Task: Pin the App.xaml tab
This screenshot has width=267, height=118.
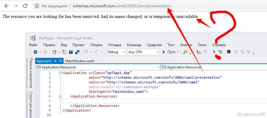Action: [55, 61]
